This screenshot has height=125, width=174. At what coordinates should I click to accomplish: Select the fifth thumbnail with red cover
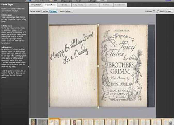pyautogui.click(x=76, y=122)
